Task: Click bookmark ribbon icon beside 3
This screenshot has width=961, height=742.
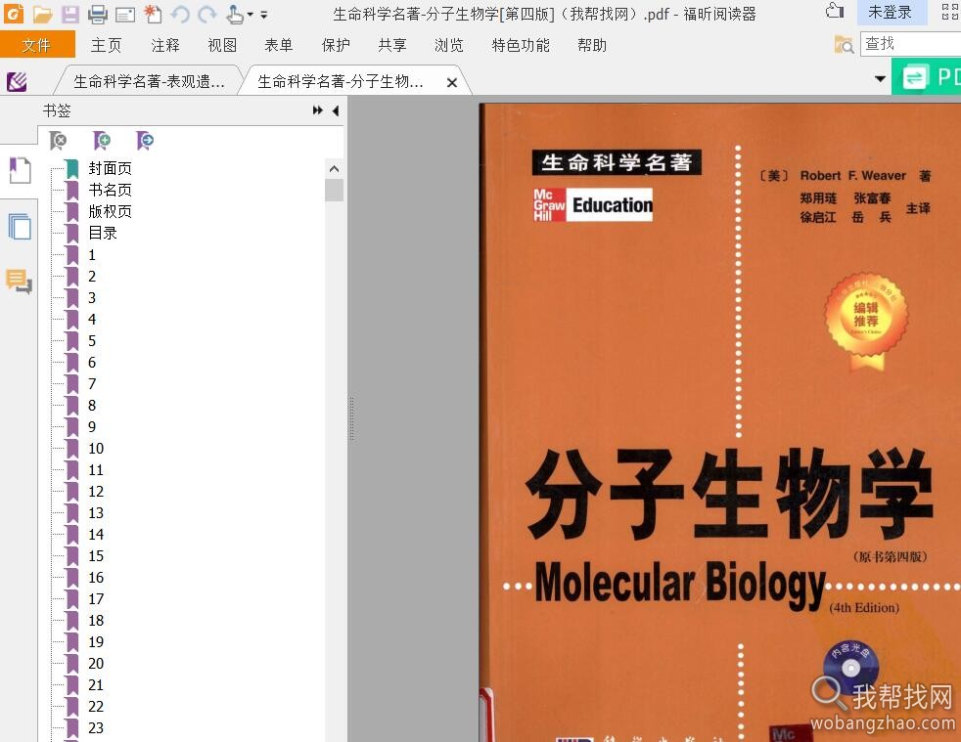Action: (72, 298)
